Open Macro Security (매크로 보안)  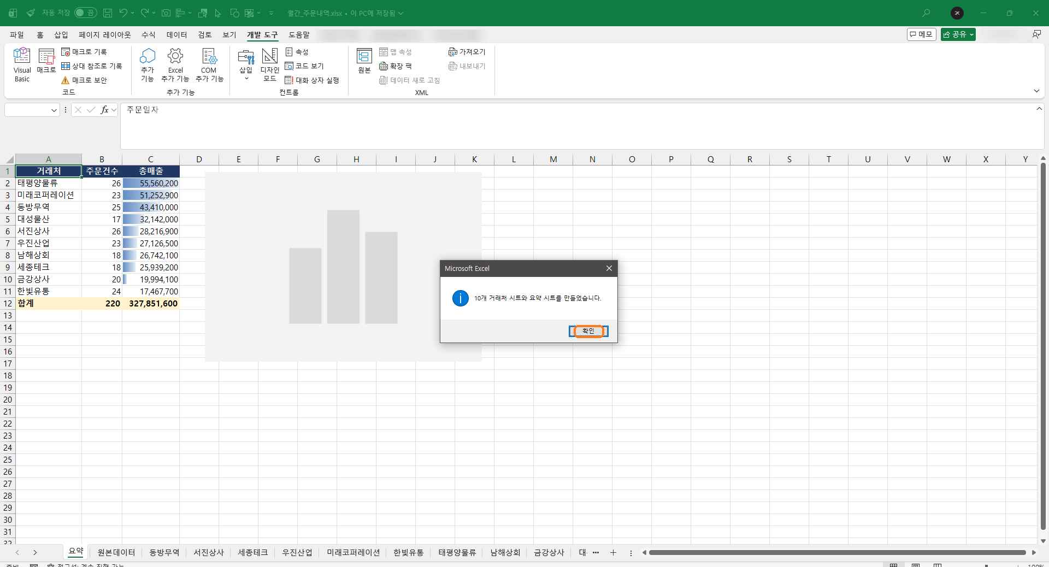coord(84,80)
